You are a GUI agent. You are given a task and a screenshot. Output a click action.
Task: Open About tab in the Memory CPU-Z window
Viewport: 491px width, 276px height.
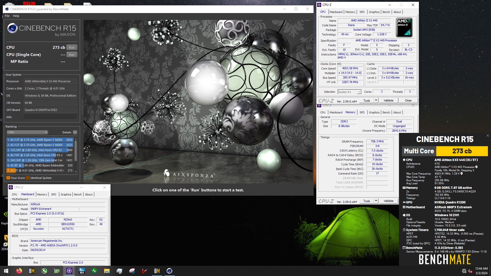(x=397, y=112)
